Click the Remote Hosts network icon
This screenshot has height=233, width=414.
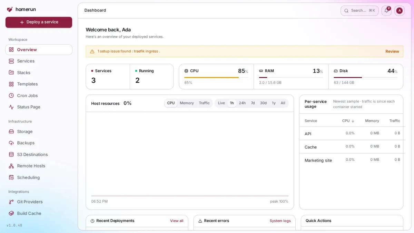click(11, 166)
